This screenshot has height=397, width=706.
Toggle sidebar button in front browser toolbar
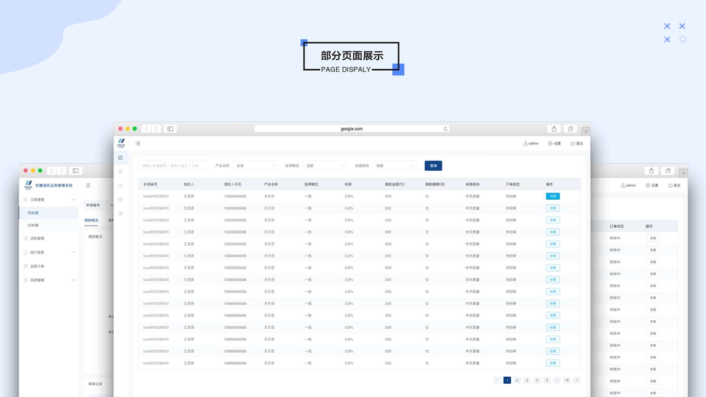pos(170,129)
